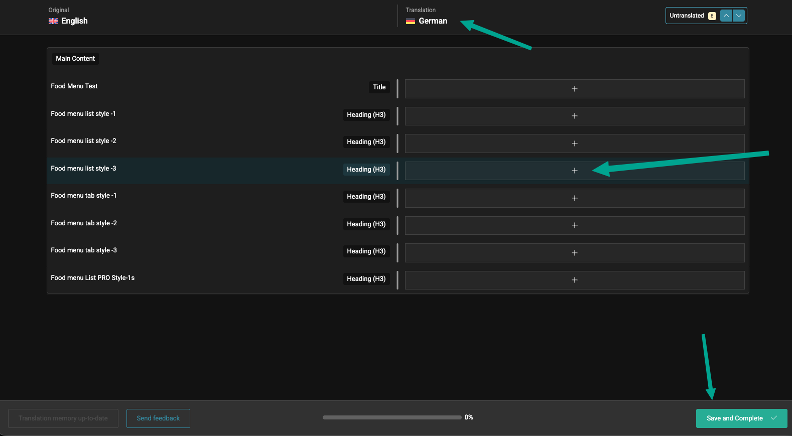Click the original text 'Food menu tab style -3'
The image size is (792, 436).
click(x=84, y=250)
